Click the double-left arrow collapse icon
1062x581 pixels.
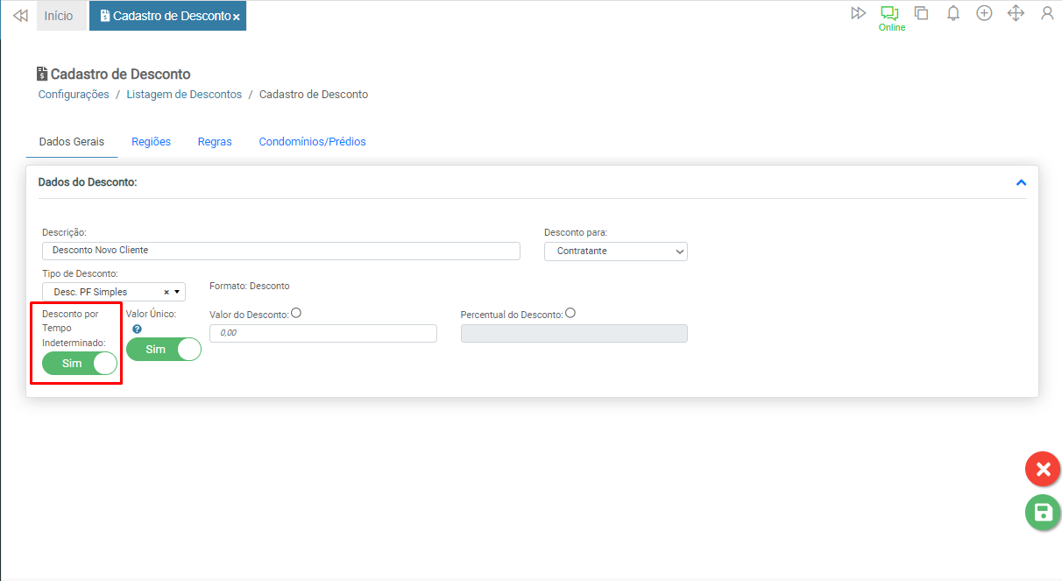pyautogui.click(x=20, y=15)
